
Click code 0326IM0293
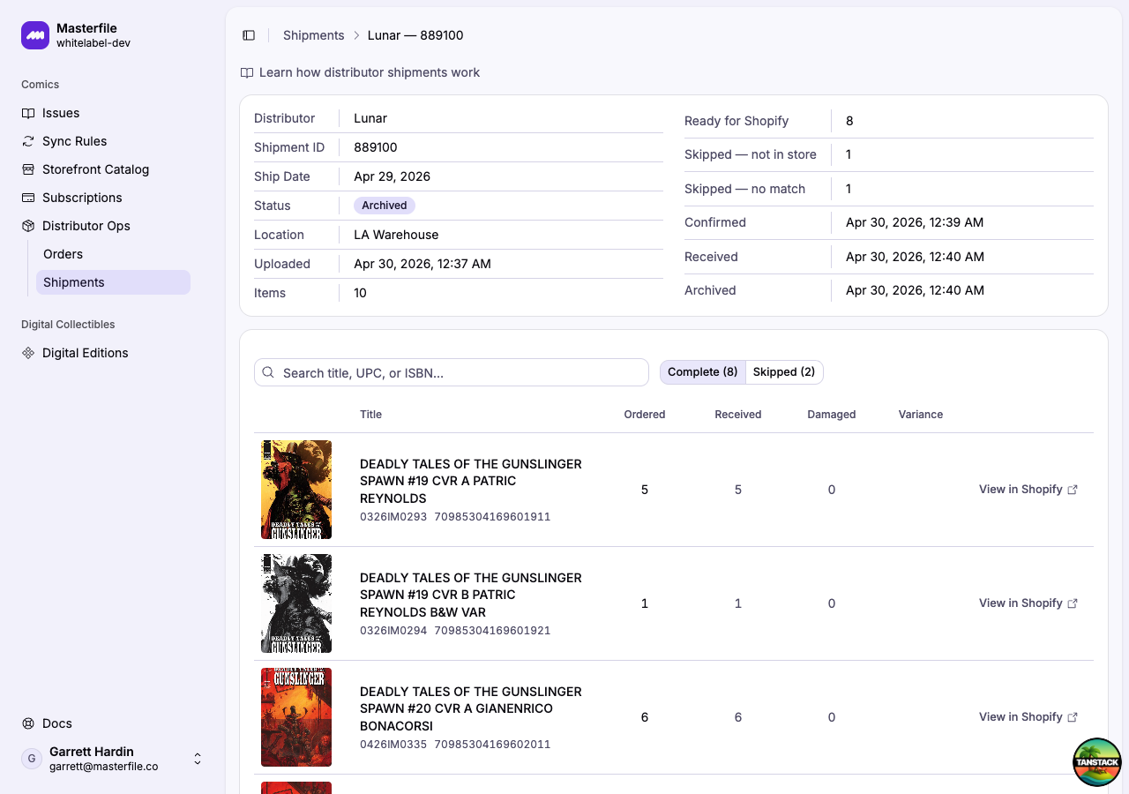(393, 517)
